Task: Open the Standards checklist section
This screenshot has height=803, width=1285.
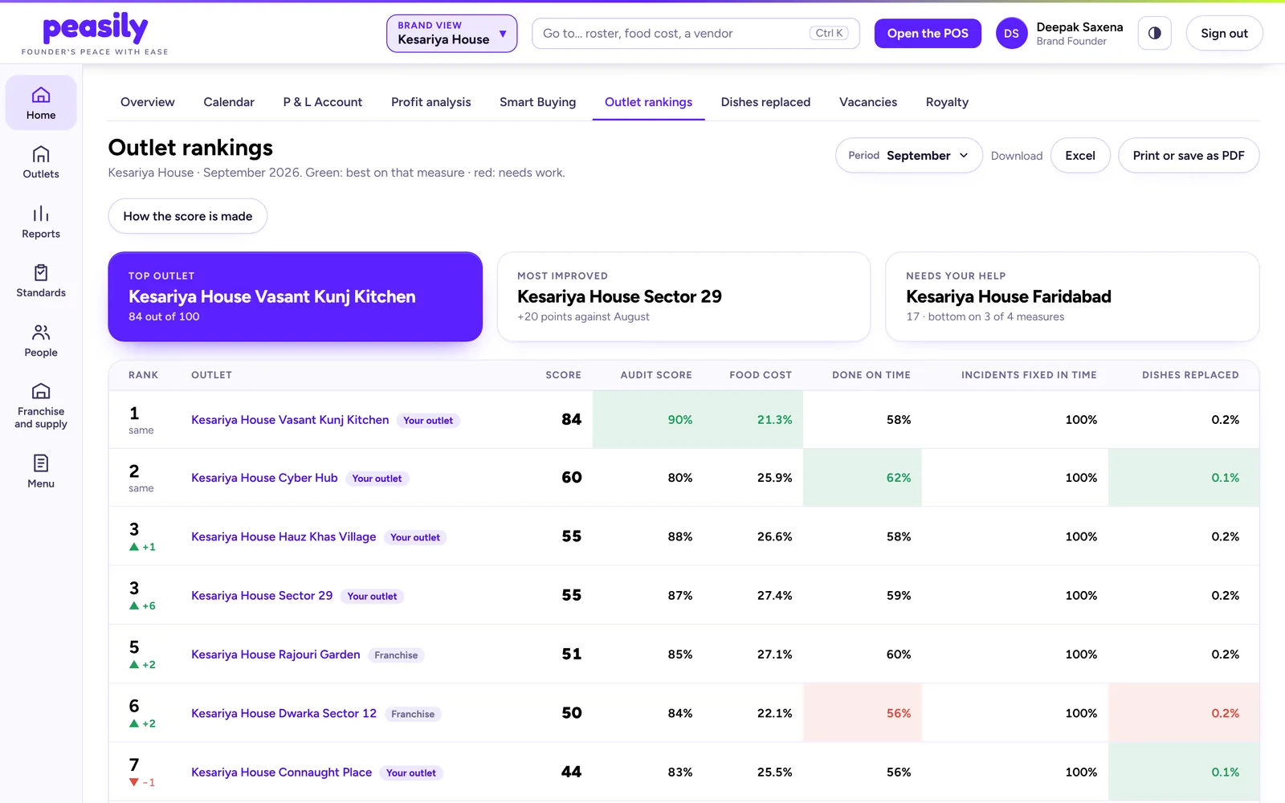Action: point(41,281)
